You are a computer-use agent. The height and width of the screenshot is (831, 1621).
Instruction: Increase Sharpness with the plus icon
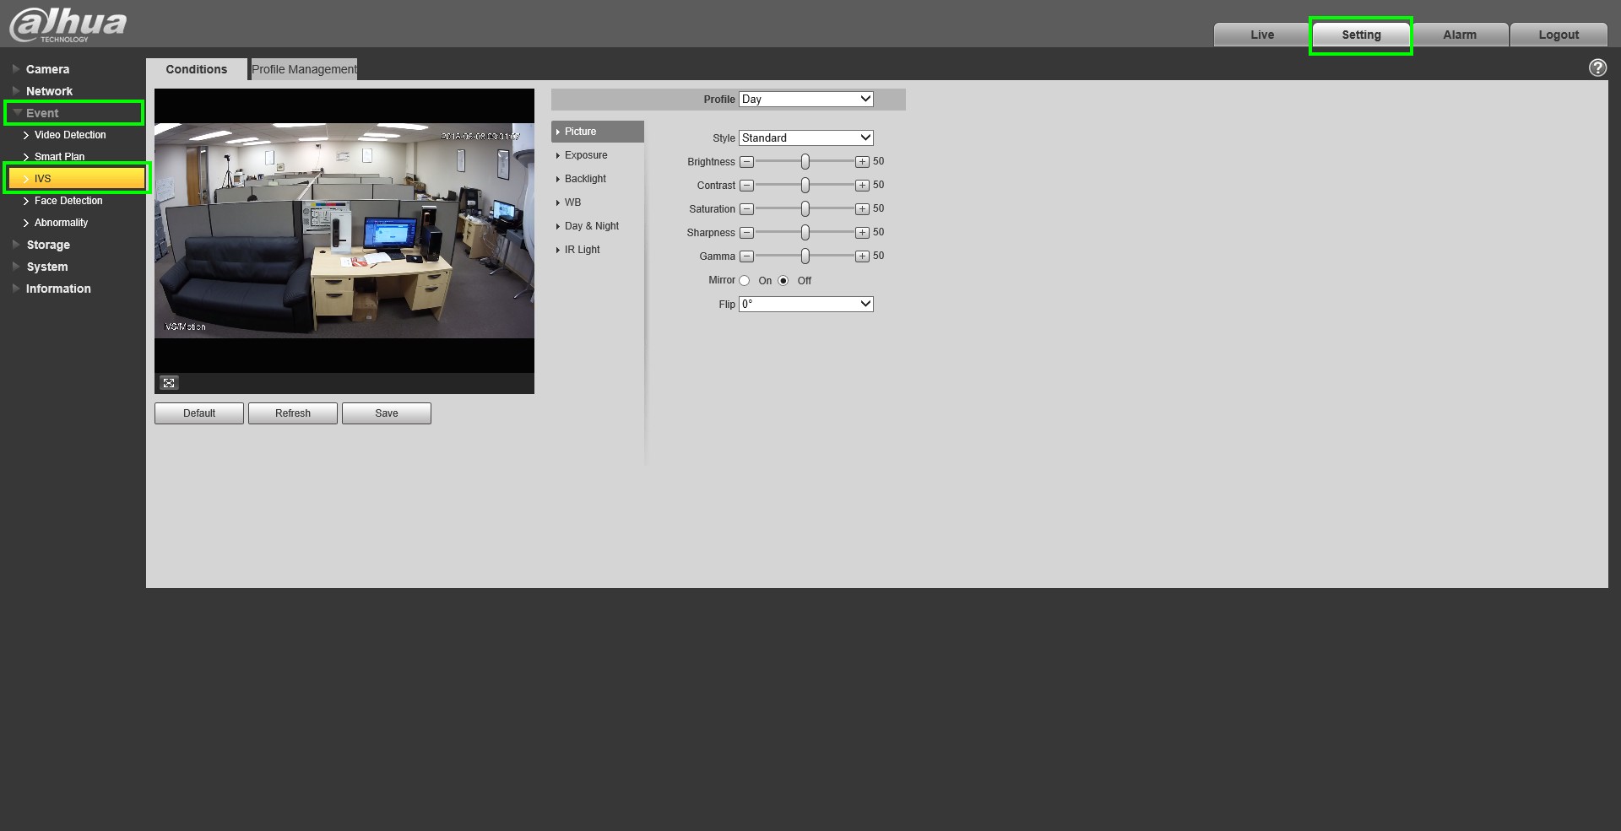coord(862,233)
